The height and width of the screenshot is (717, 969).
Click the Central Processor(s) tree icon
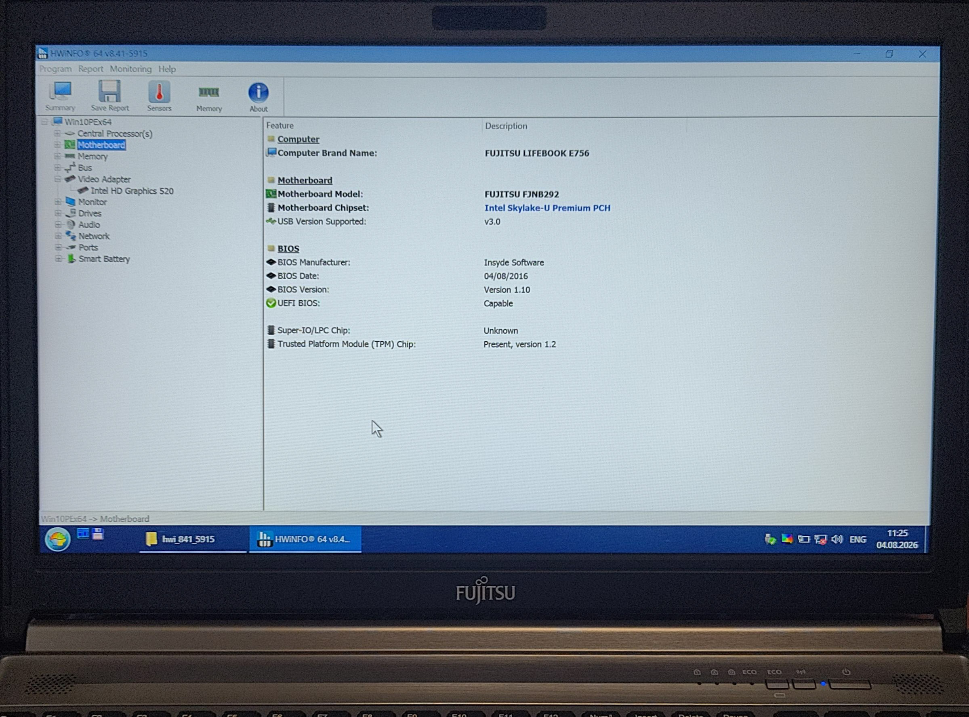tap(69, 134)
